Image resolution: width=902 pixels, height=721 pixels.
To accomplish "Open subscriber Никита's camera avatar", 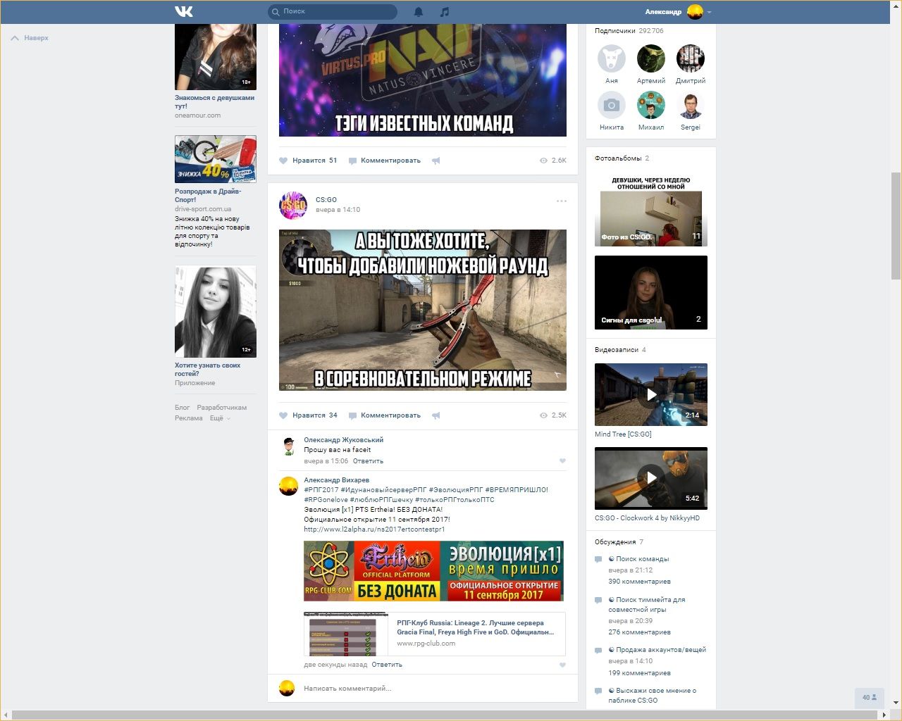I will click(612, 106).
